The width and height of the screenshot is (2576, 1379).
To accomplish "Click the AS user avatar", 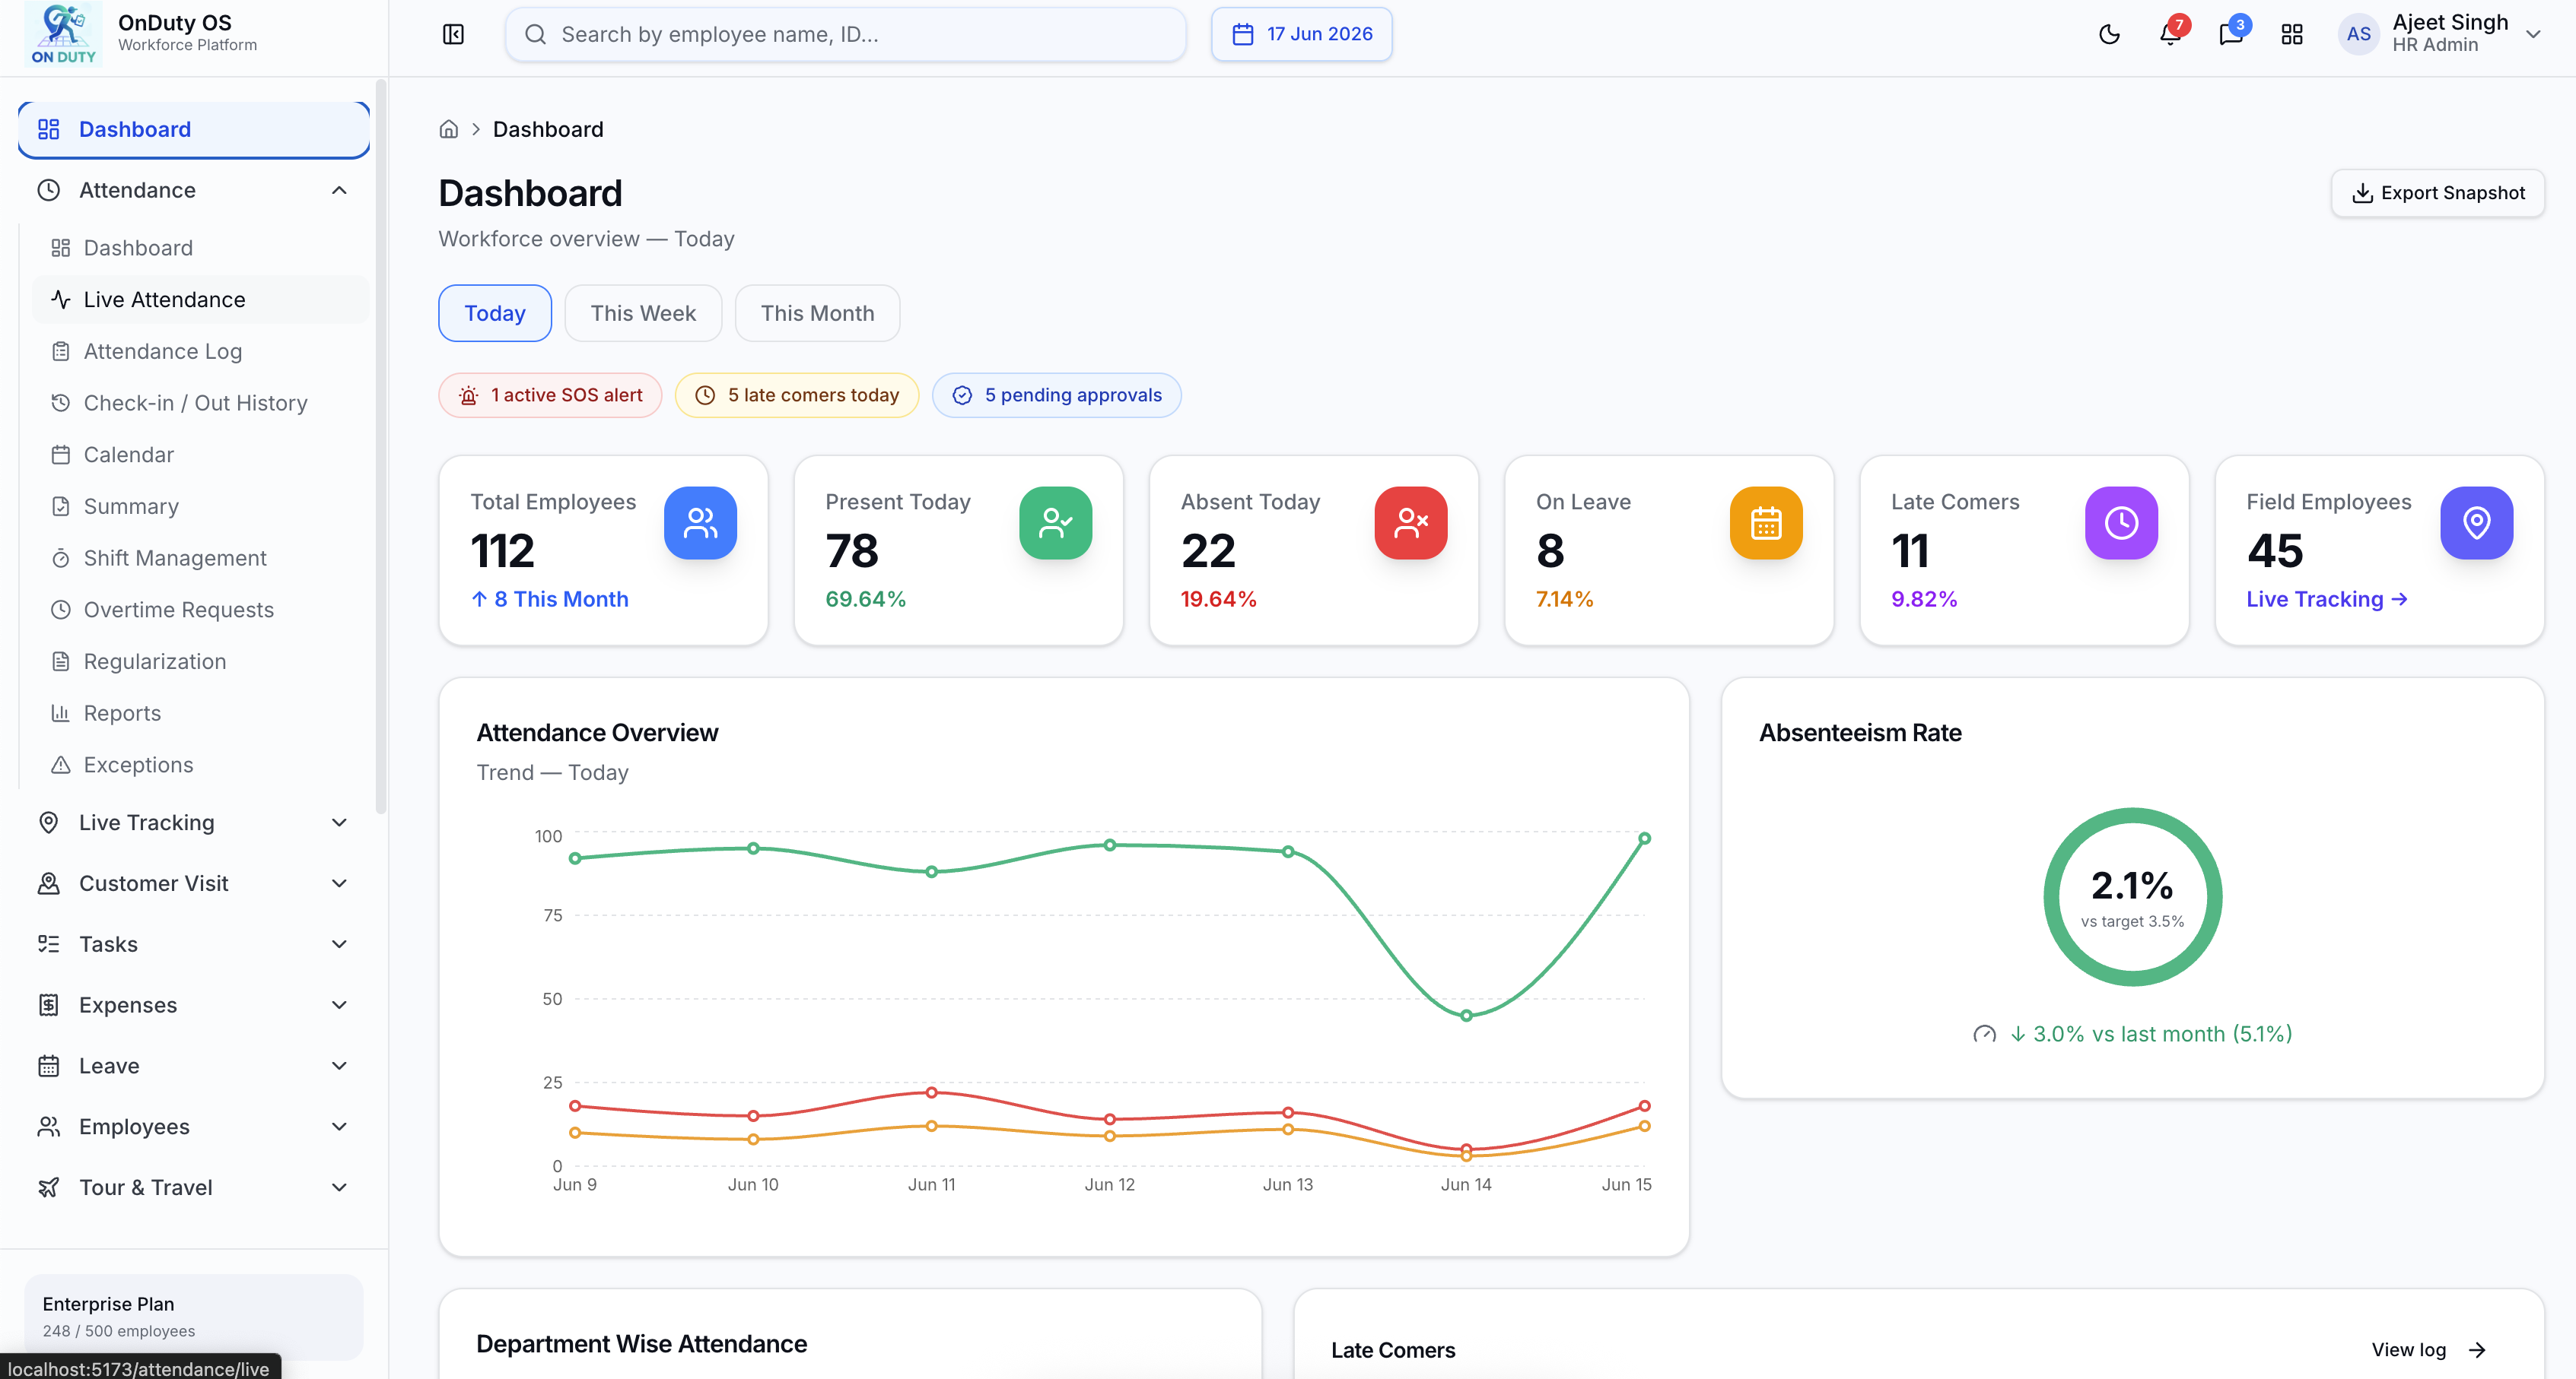I will [x=2358, y=34].
